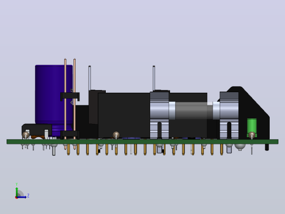Pick the left metal fuse clip

tap(159, 116)
